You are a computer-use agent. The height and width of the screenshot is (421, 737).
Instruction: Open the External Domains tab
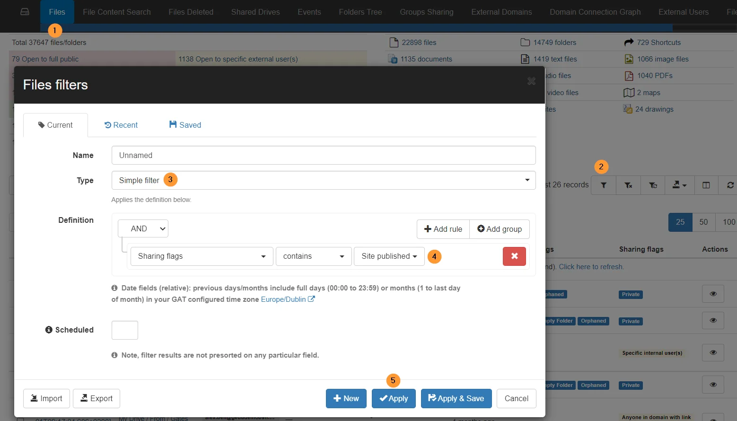tap(501, 12)
